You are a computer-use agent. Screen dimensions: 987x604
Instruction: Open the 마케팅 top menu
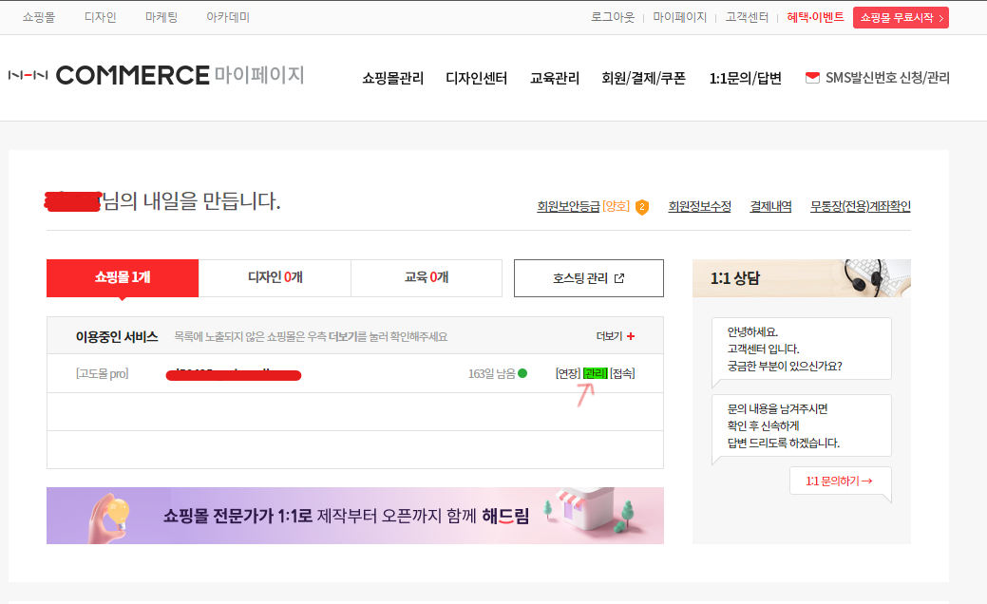pyautogui.click(x=161, y=18)
